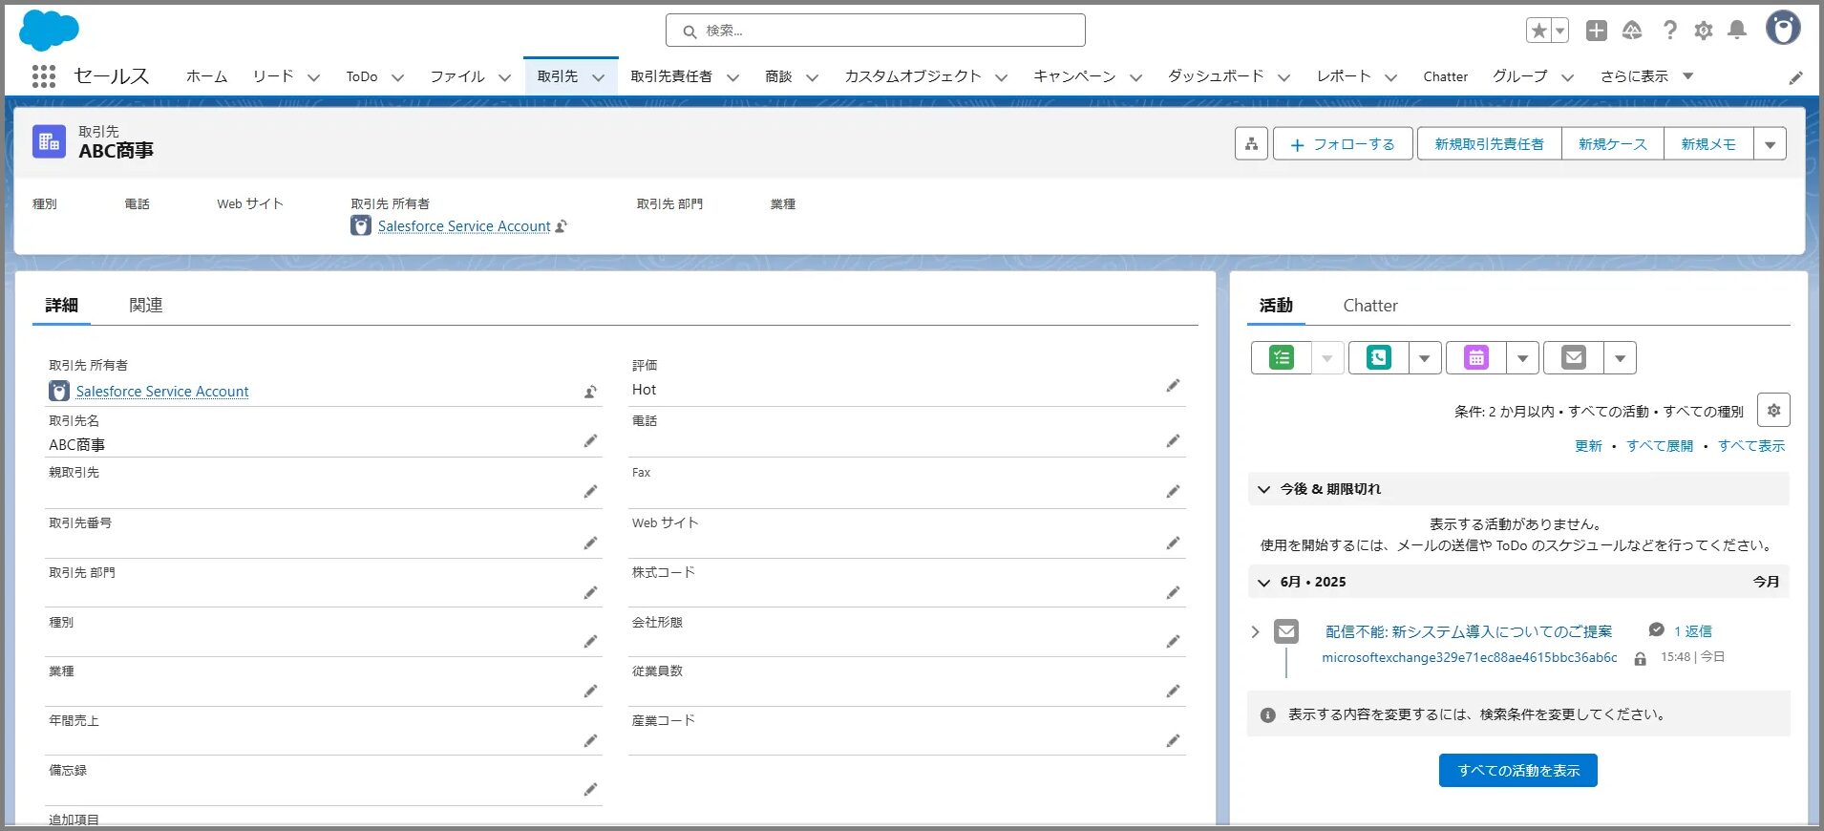Image resolution: width=1824 pixels, height=831 pixels.
Task: Open the ダッシュボード navigation tab
Action: [1216, 76]
